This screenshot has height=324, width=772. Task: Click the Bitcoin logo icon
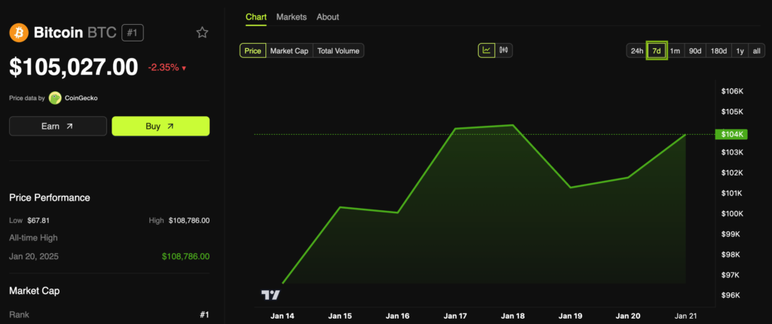[x=18, y=33]
